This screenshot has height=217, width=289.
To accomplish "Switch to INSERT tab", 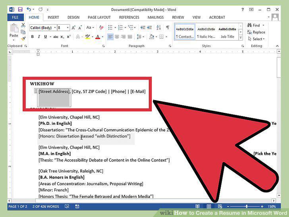I will (53, 17).
